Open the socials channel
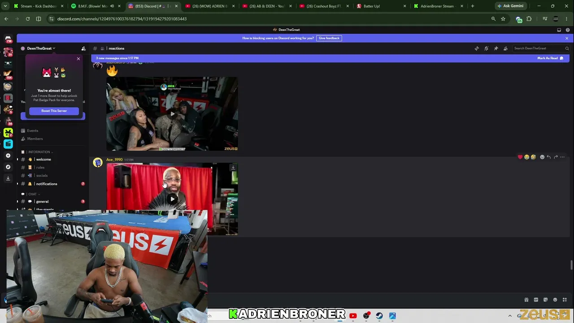The width and height of the screenshot is (574, 323). coord(52,176)
